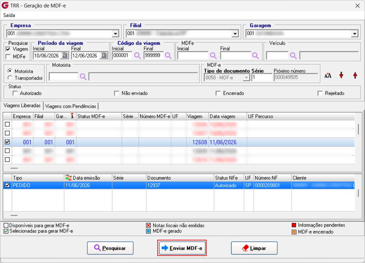365x263 pixels.
Task: Open MDFe final lookup magnifier
Action: click(255, 56)
